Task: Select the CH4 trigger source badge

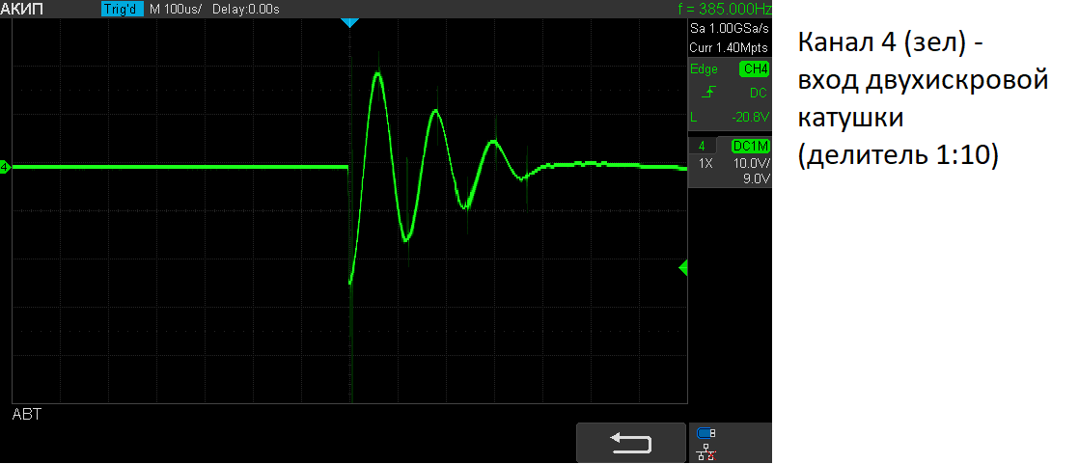Action: pos(754,69)
